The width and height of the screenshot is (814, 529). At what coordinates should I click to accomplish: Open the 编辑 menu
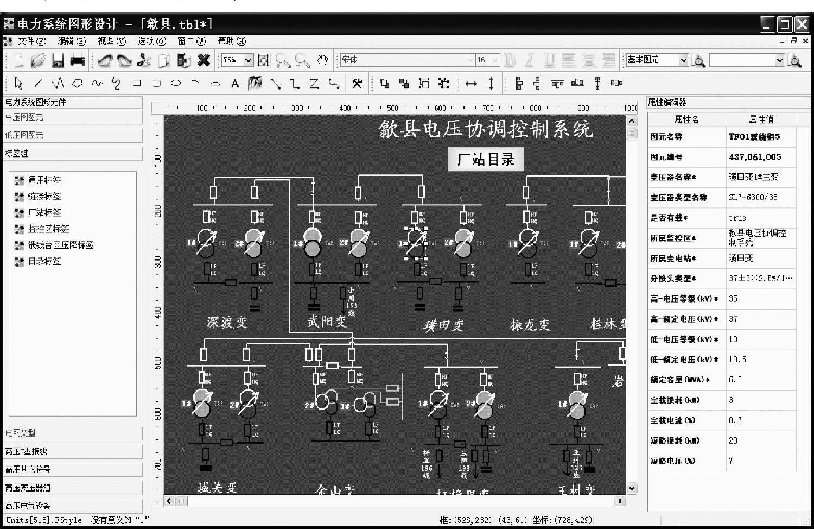[x=72, y=41]
